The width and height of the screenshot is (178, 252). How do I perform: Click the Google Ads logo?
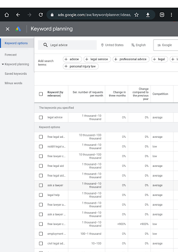[18, 29]
